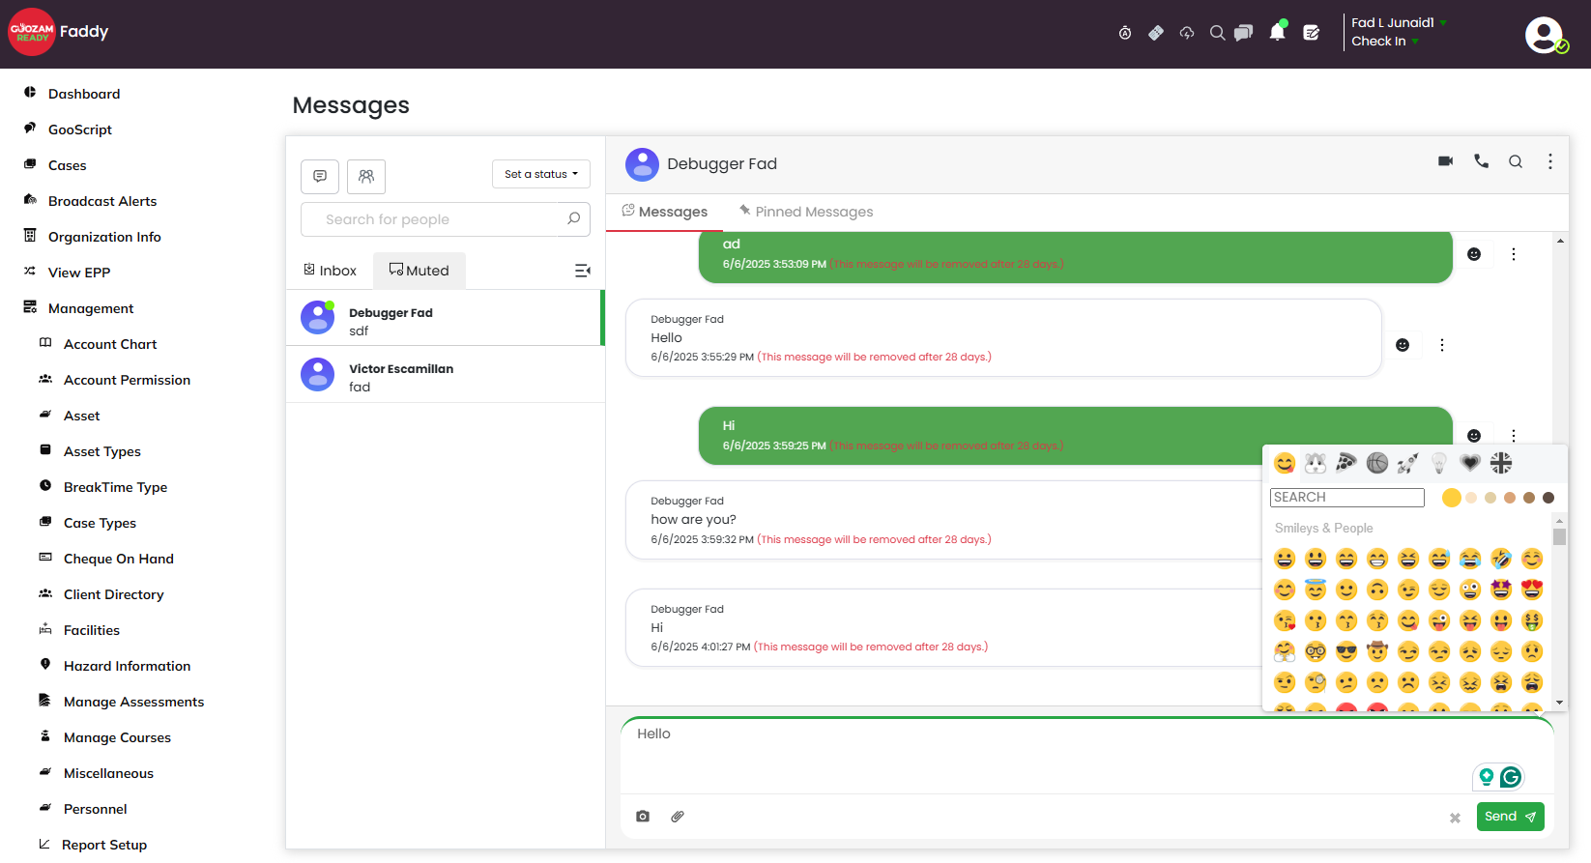
Task: Add reaction to the received Hello message
Action: 1403,345
